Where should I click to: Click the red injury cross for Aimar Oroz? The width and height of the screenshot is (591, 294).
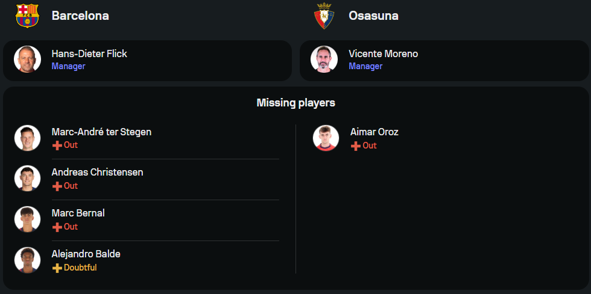356,146
